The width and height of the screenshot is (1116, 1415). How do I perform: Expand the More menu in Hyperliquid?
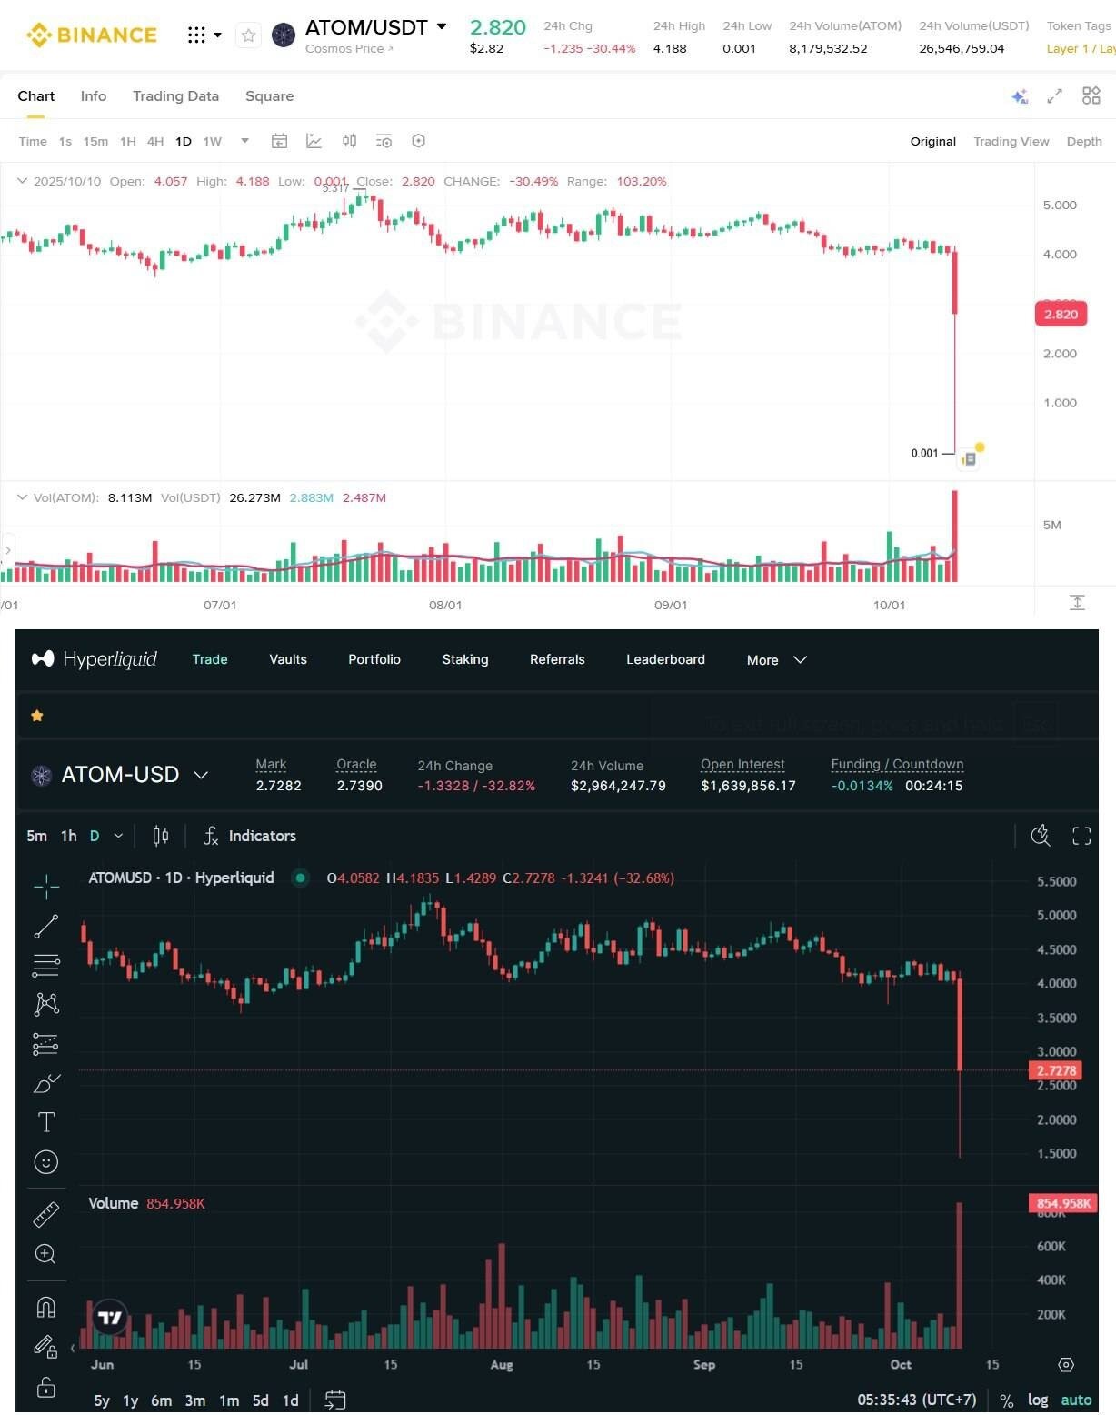tap(776, 659)
